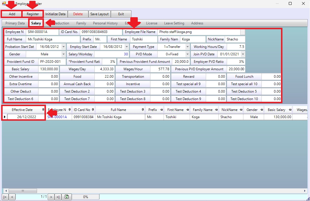
Task: Switch to the Primary Data tab
Action: [15, 23]
